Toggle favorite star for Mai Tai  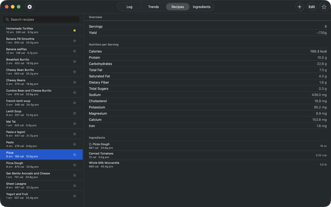[x=74, y=124]
